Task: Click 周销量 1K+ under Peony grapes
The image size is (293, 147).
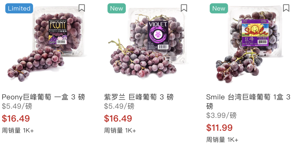Action: [x=18, y=131]
